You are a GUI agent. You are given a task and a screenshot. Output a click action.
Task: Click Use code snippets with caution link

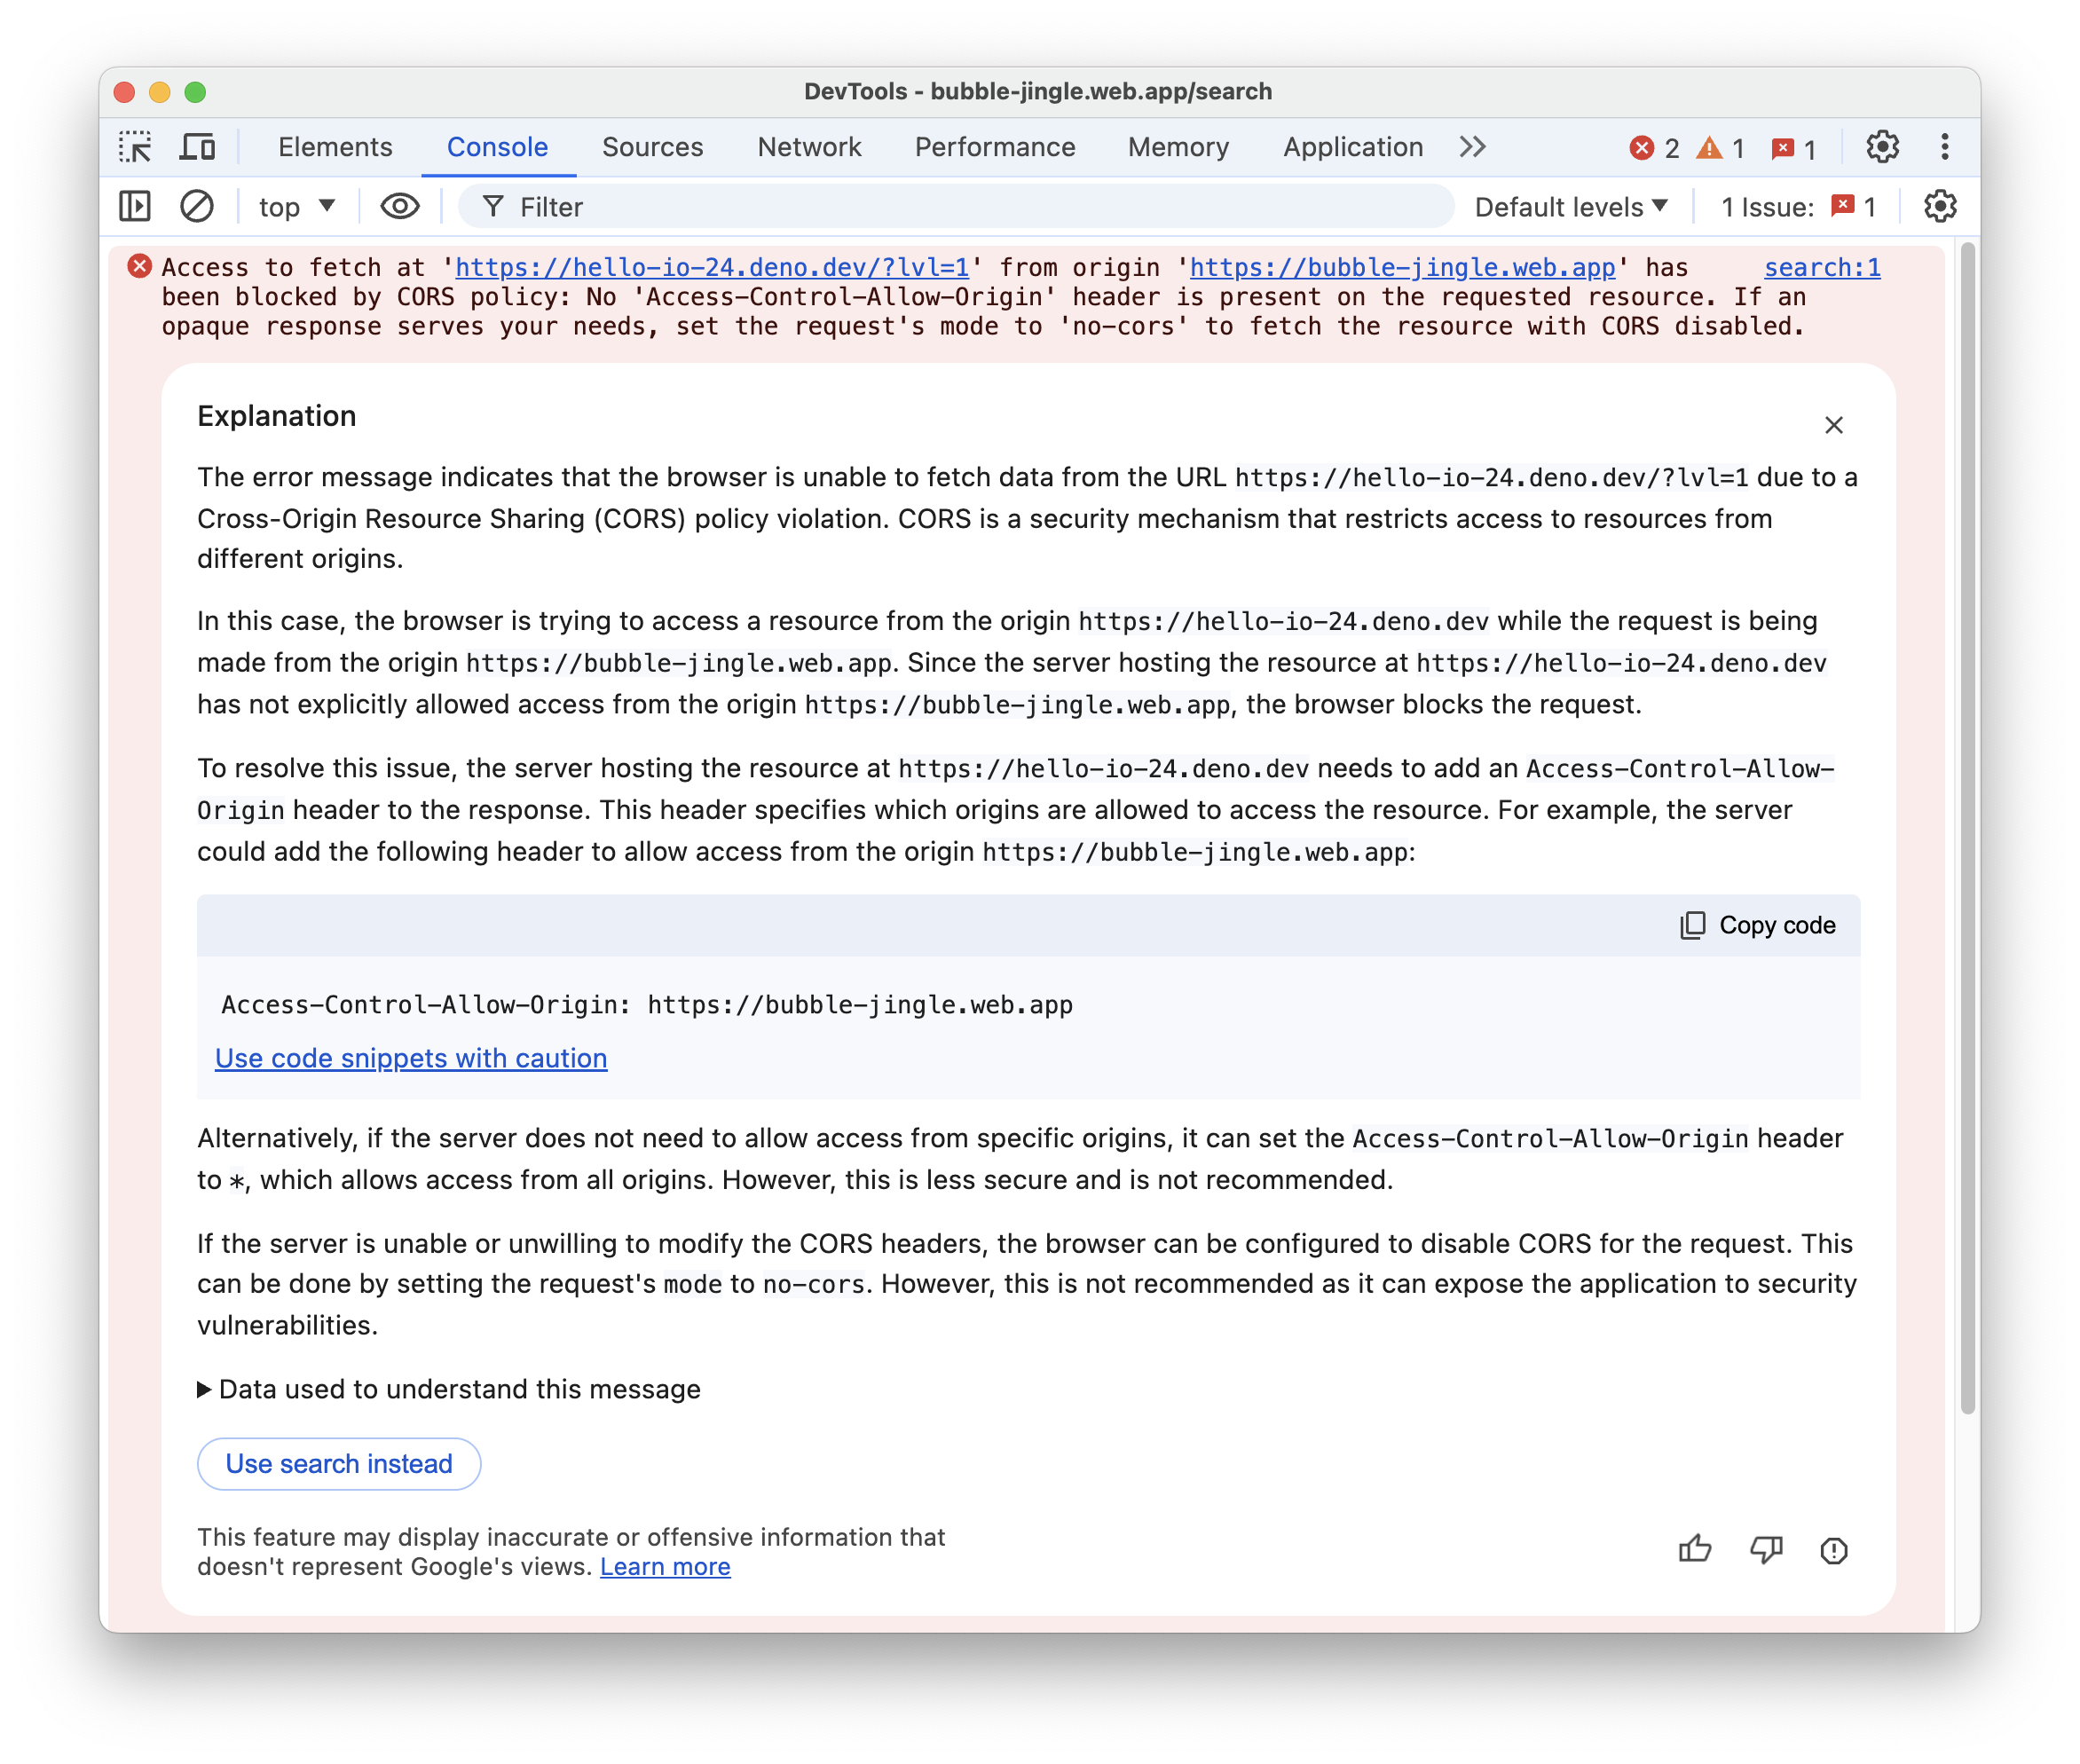click(411, 1057)
